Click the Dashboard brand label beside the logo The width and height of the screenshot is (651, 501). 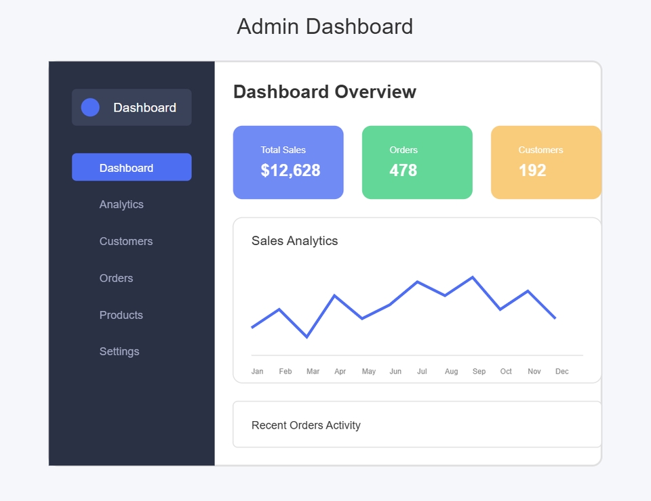pyautogui.click(x=144, y=108)
